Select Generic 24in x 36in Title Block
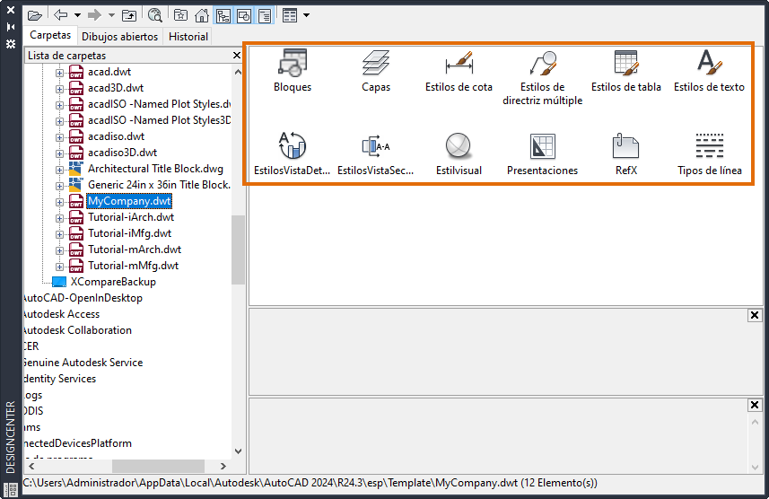This screenshot has width=769, height=499. pos(159,185)
